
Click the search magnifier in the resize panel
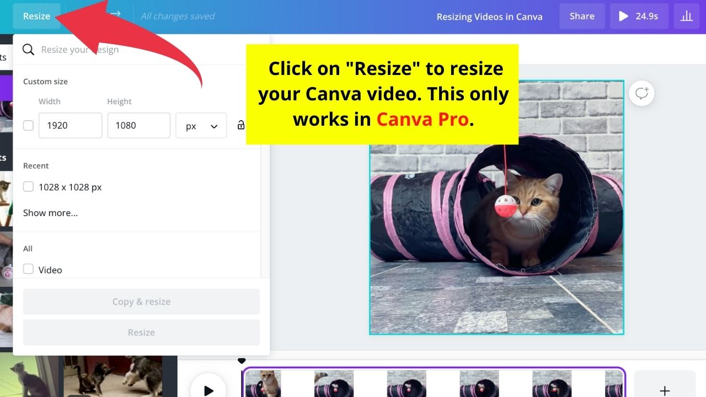click(28, 49)
